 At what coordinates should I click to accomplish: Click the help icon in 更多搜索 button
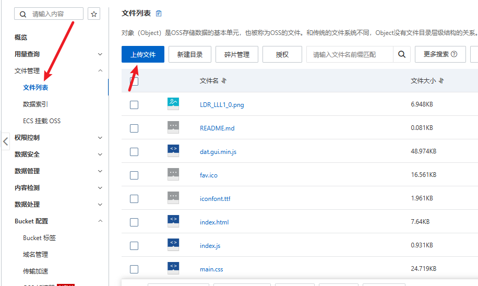click(455, 54)
